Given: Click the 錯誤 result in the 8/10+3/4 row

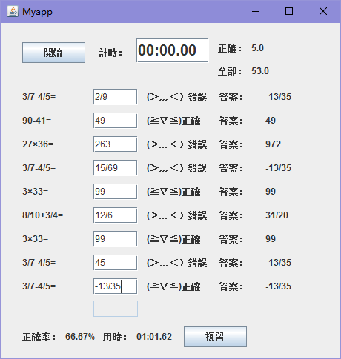Looking at the screenshot, I should (x=176, y=215).
